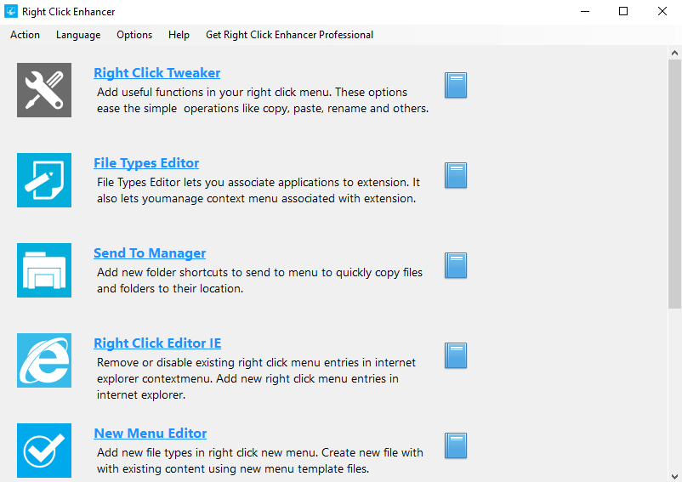Click the scrollbar up arrow
The height and width of the screenshot is (482, 682).
[674, 53]
